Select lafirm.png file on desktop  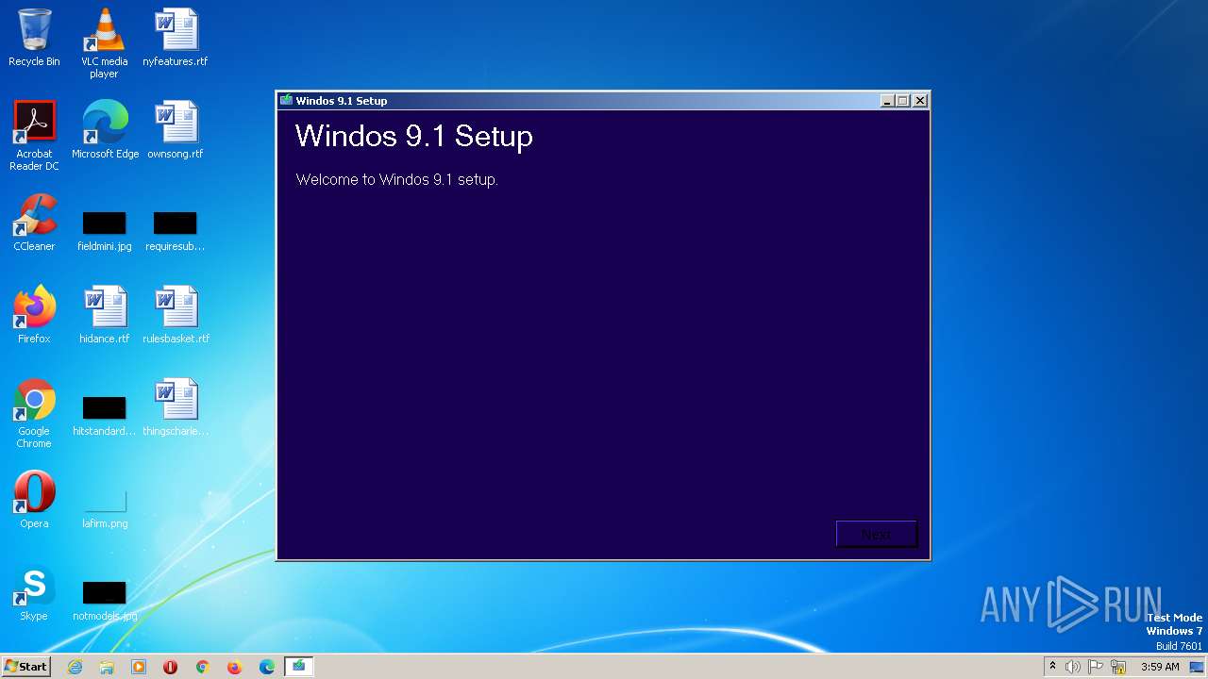[x=104, y=508]
